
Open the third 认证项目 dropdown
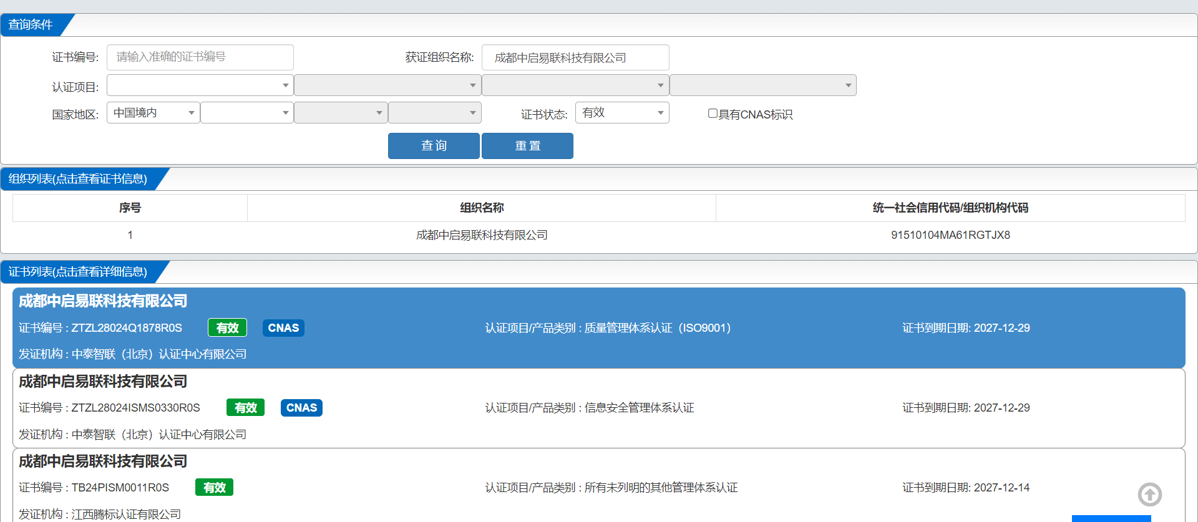point(575,85)
